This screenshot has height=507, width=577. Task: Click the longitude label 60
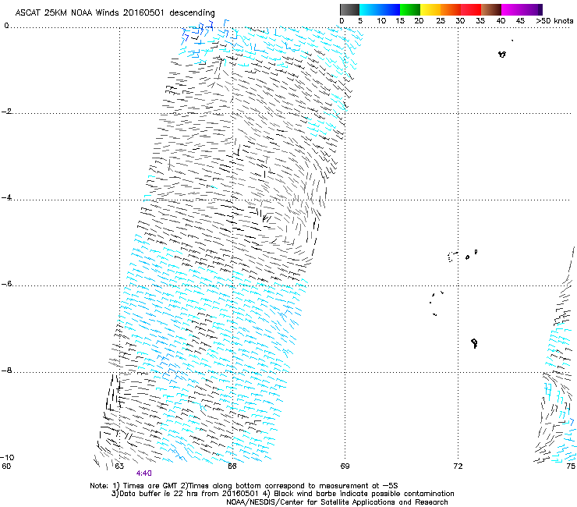(x=6, y=466)
